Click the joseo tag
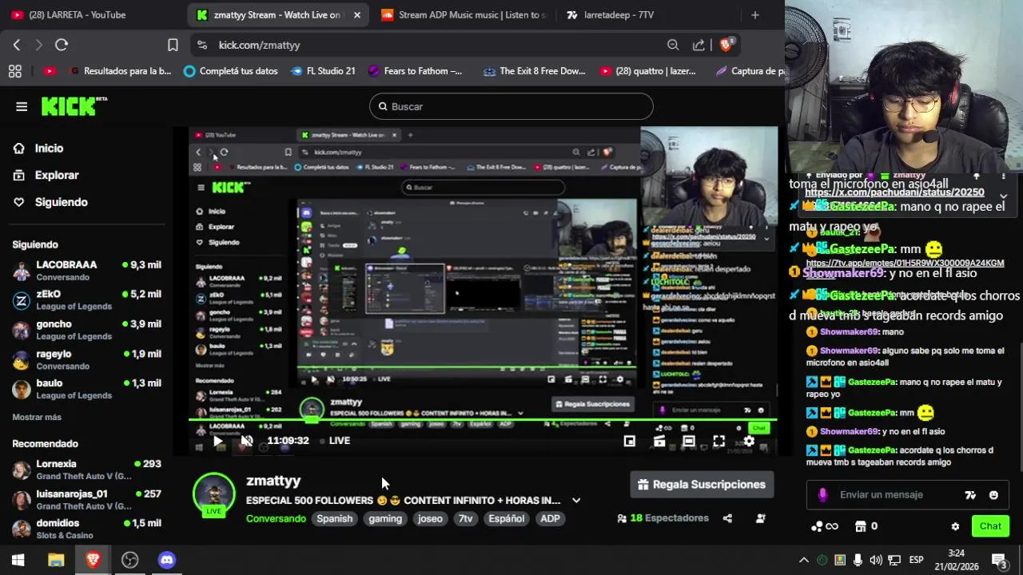Screen dimensions: 1023x575 coord(430,519)
